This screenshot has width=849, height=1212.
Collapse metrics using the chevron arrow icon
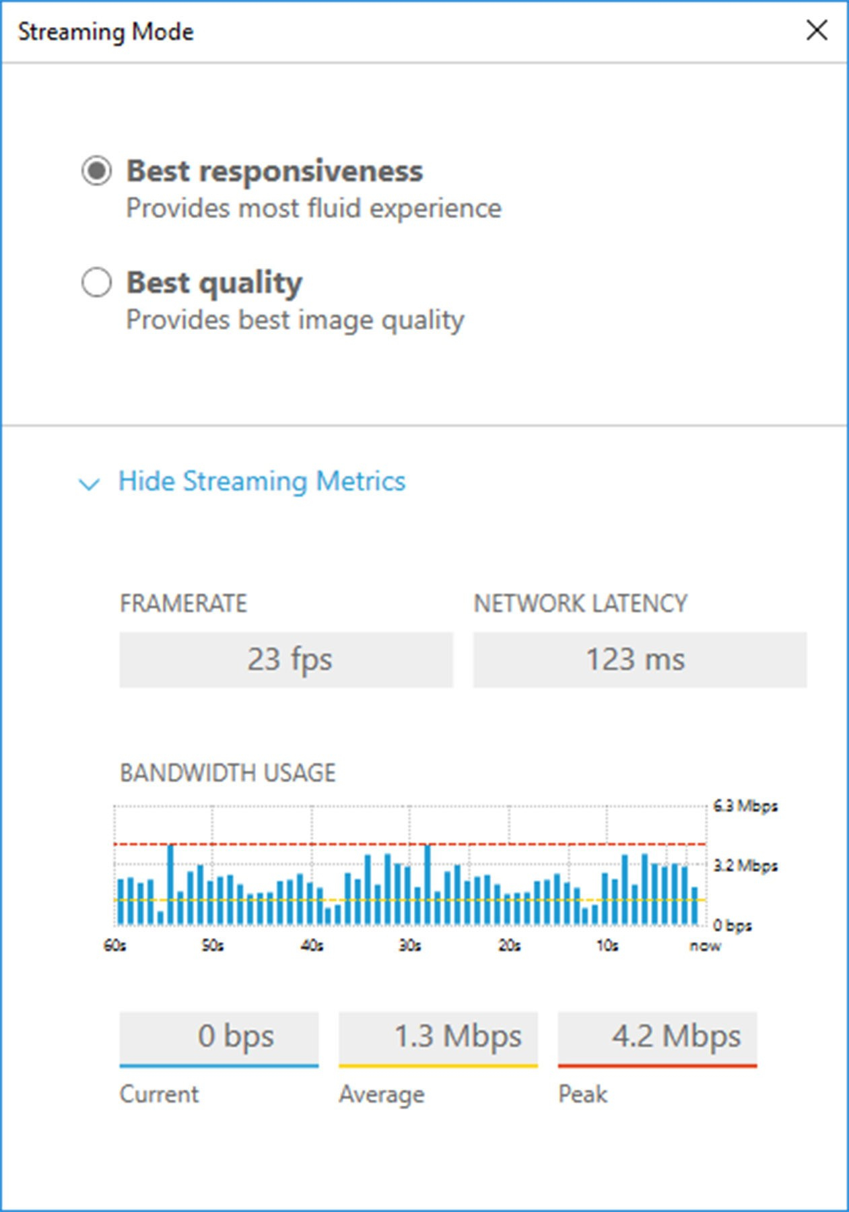(90, 483)
